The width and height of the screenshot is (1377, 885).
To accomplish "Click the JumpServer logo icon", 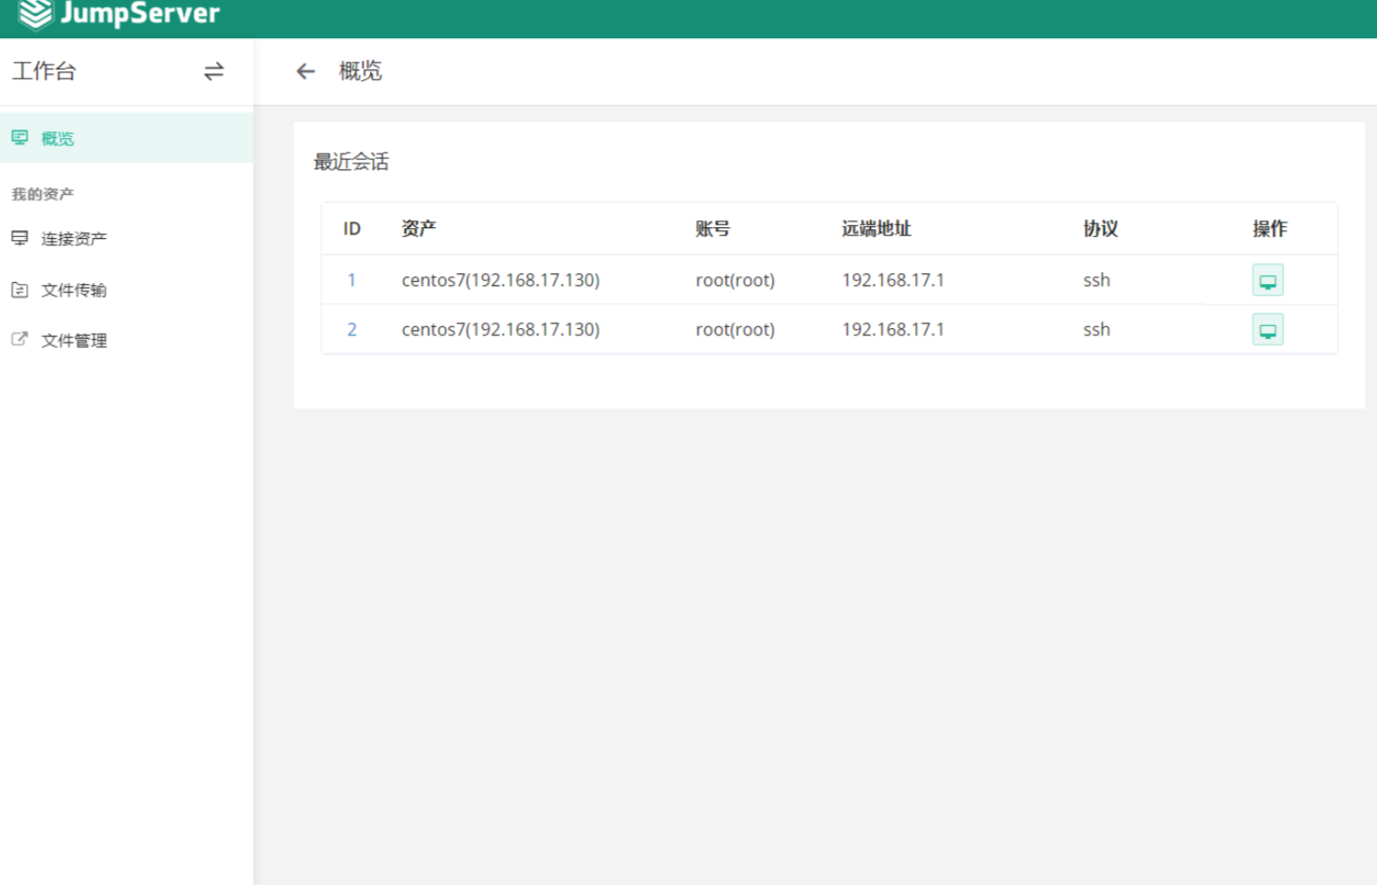I will pyautogui.click(x=35, y=14).
